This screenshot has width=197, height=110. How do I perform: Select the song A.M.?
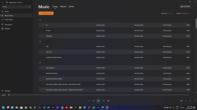115,46
